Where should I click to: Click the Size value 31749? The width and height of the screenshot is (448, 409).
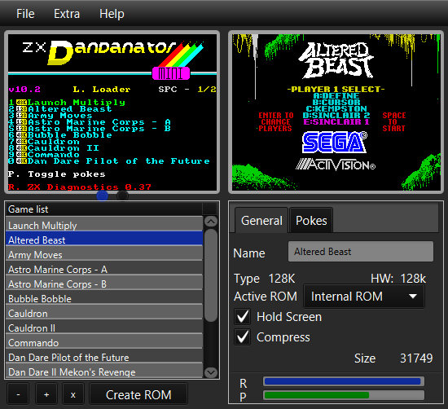416,358
